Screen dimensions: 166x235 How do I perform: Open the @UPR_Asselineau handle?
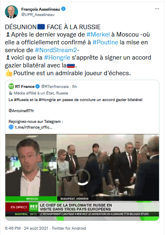tap(38, 15)
